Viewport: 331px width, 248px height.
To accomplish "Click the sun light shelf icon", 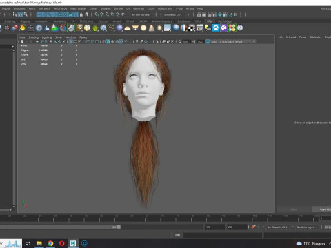I will click(x=159, y=28).
